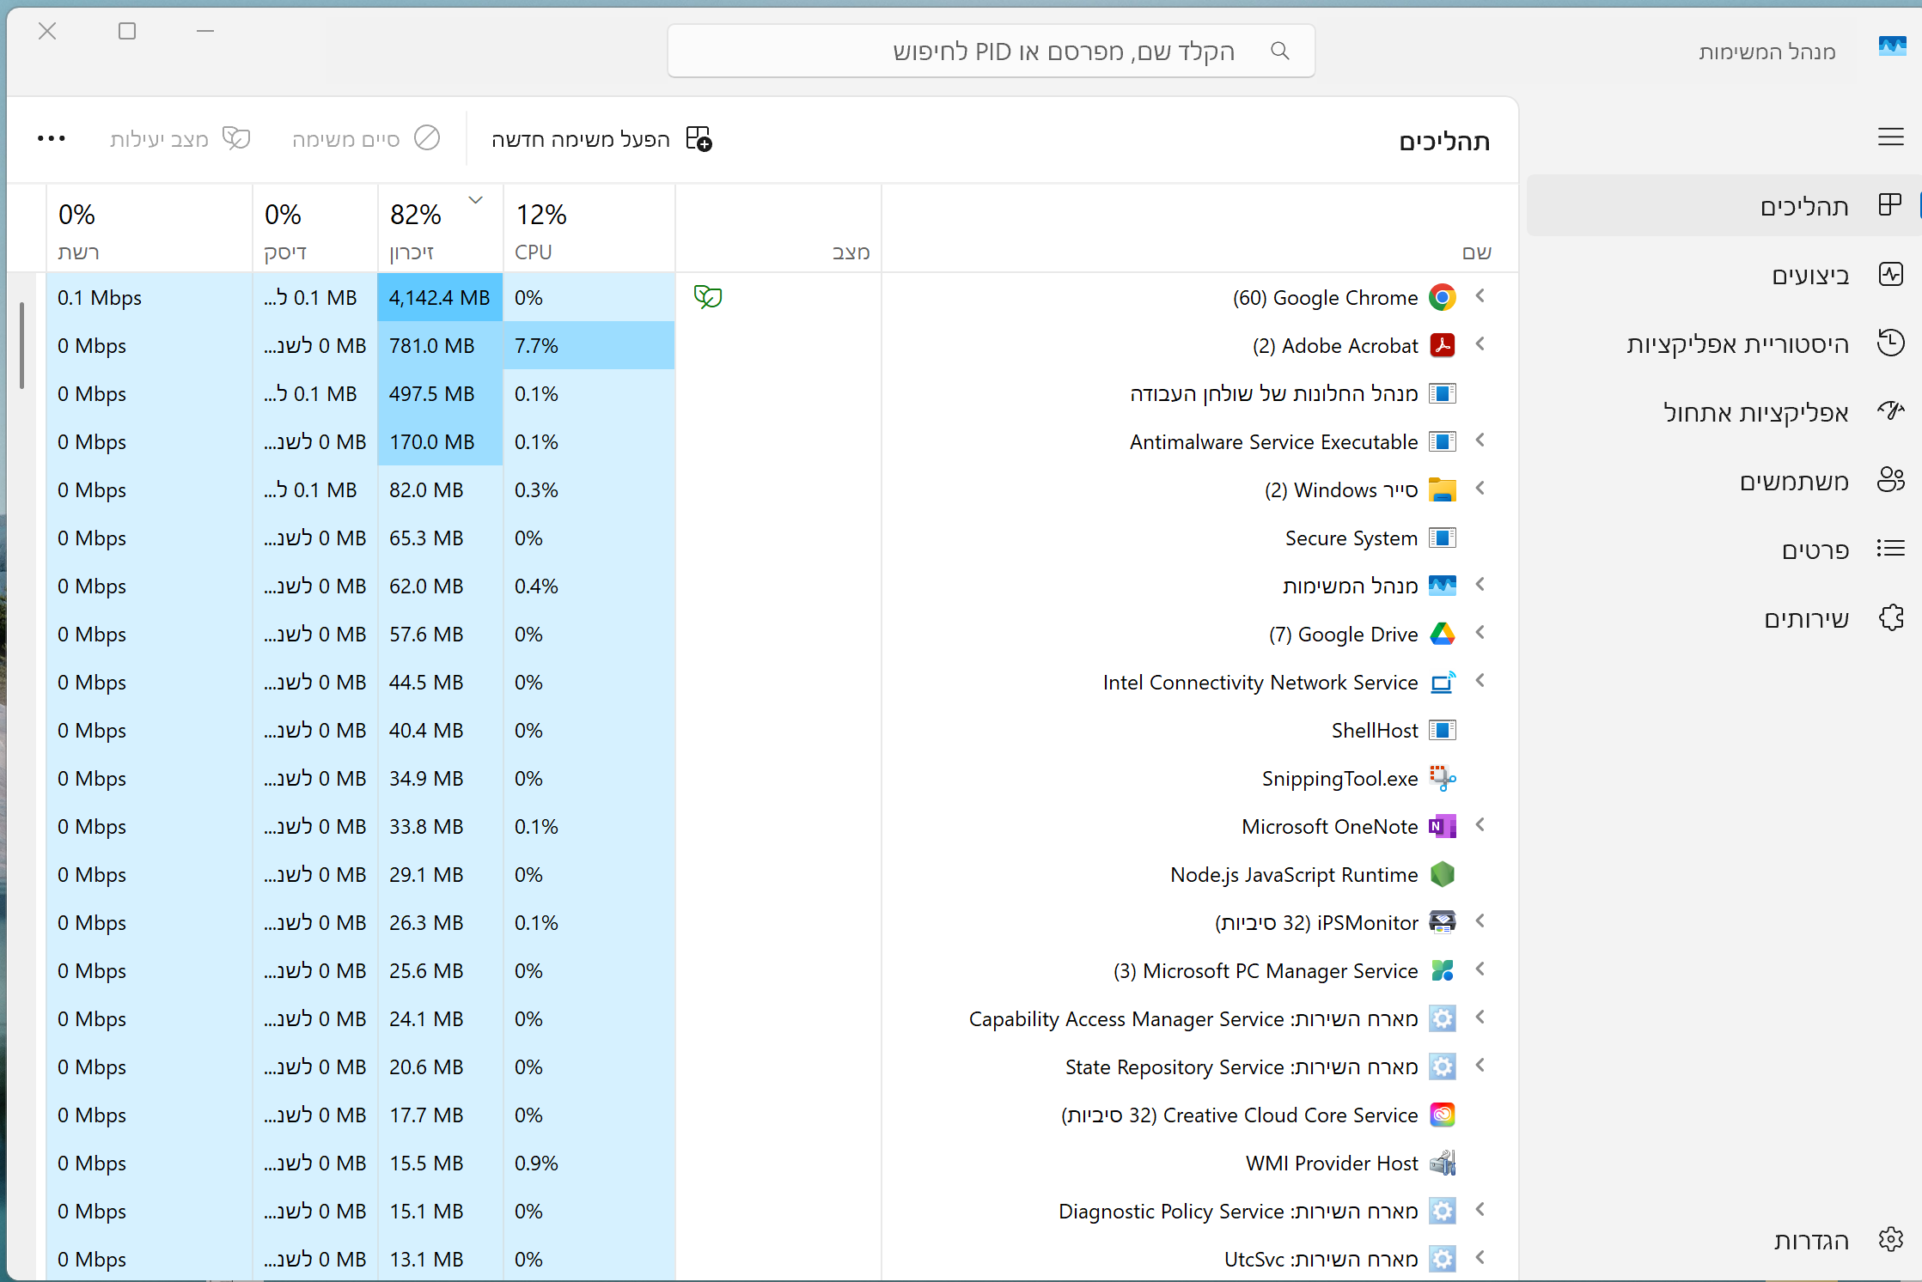Open the Services (שירותים) puzzle-icon page
Screen dimensions: 1922x1282
1806,619
